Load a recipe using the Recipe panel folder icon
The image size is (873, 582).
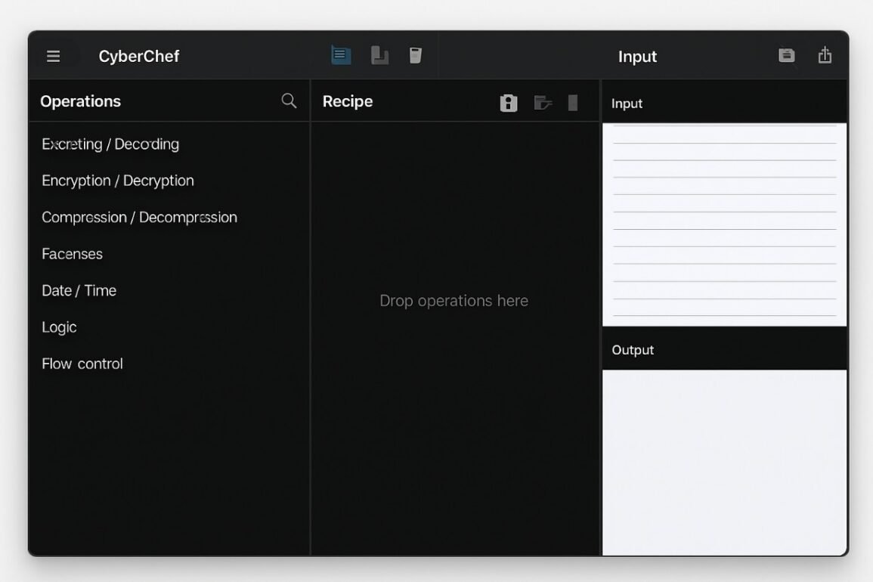(542, 102)
